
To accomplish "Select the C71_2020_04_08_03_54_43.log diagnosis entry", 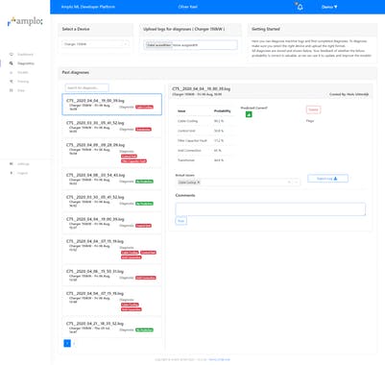I will (111, 179).
